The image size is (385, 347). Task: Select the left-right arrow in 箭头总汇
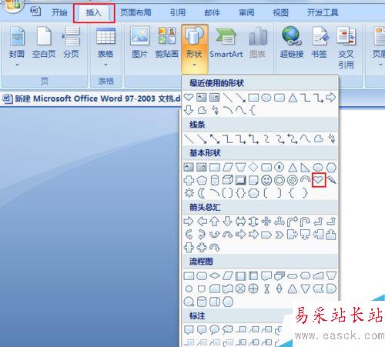tap(240, 222)
